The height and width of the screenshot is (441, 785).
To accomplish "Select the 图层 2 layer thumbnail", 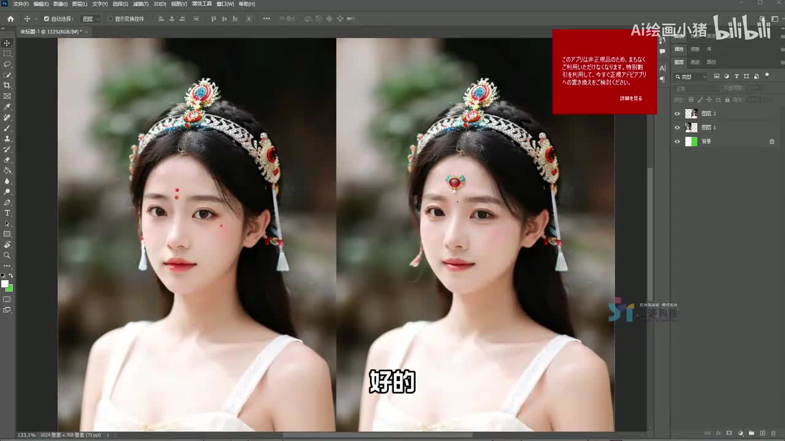I will click(691, 113).
